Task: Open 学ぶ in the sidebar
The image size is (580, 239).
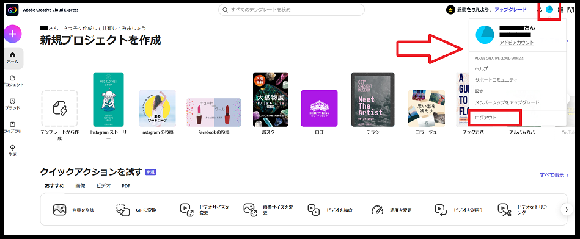Action: tap(12, 151)
